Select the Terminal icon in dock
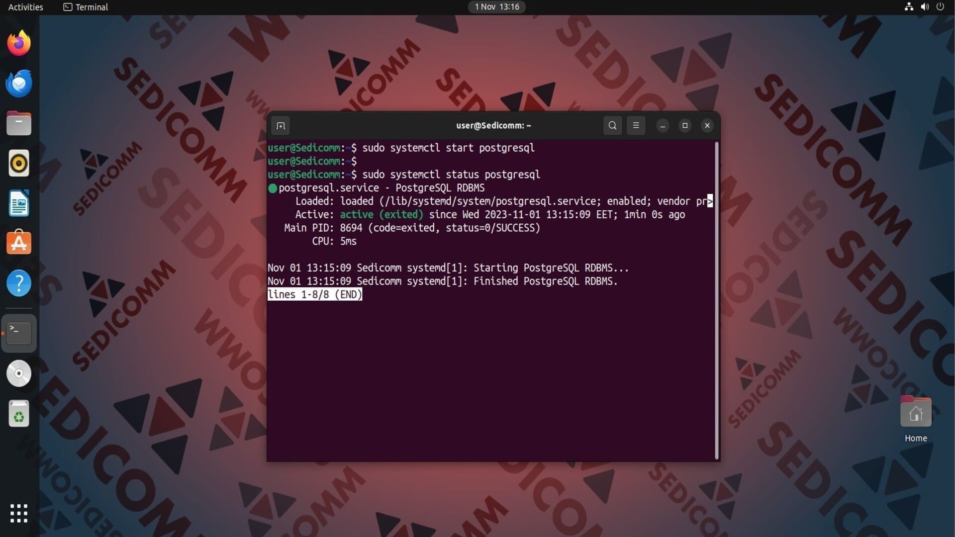Viewport: 955px width, 537px height. click(19, 333)
